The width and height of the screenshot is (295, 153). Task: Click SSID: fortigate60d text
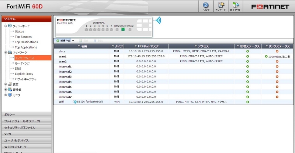pyautogui.click(x=90, y=102)
